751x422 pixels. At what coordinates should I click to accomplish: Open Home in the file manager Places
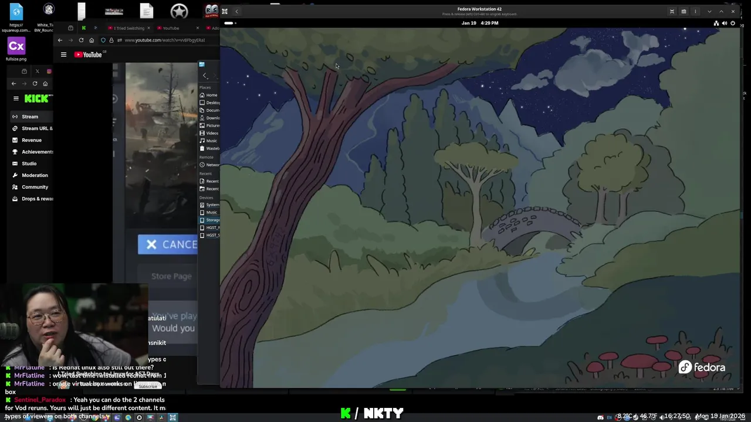(x=209, y=95)
